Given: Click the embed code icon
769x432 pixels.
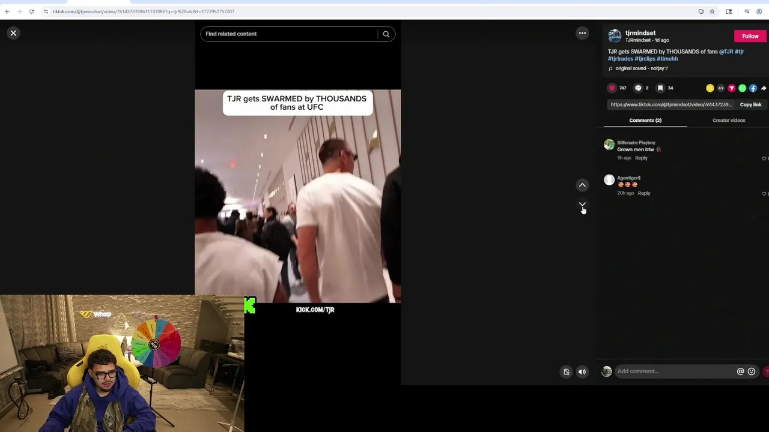Looking at the screenshot, I should tap(720, 88).
